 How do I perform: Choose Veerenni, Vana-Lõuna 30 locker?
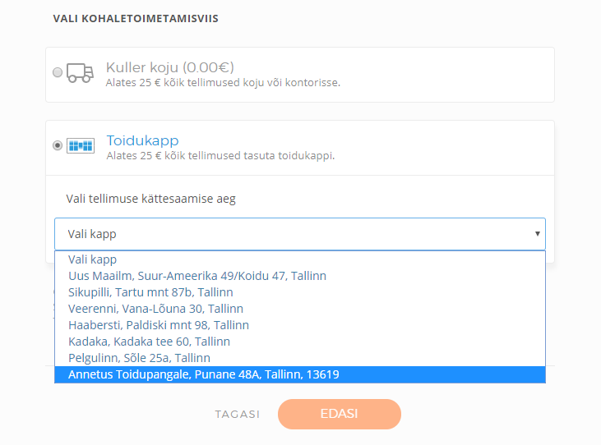click(300, 309)
